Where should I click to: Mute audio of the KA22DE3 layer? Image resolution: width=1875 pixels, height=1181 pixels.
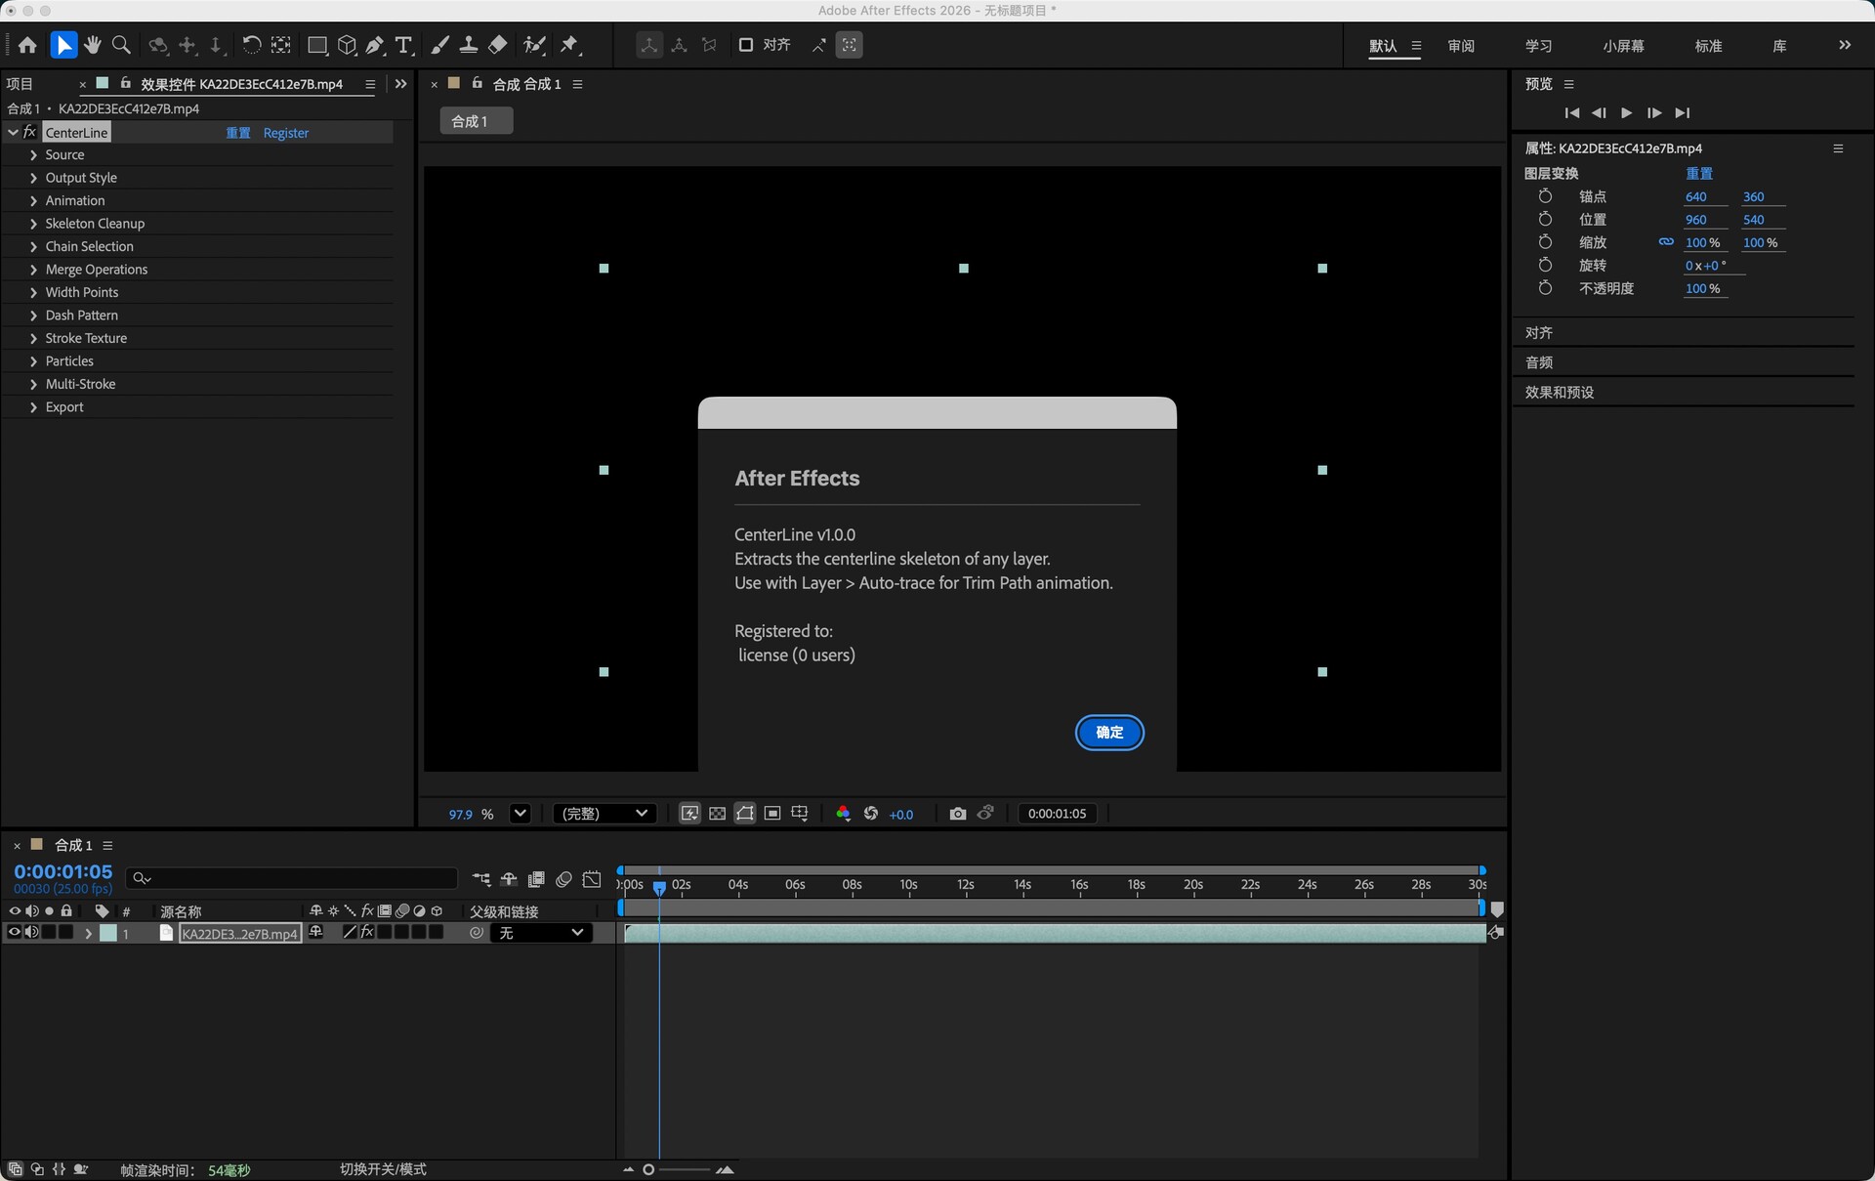coord(32,933)
